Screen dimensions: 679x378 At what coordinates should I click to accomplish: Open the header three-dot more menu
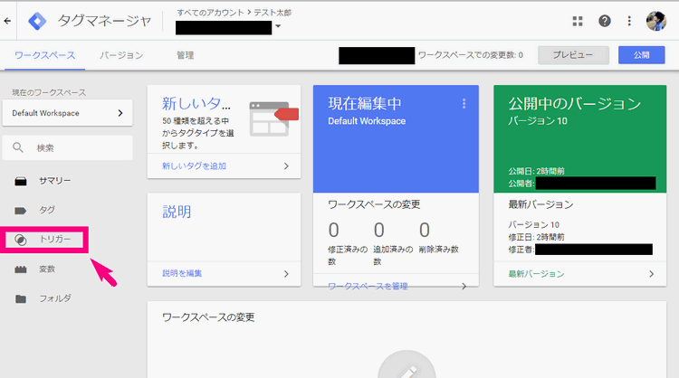tap(629, 21)
